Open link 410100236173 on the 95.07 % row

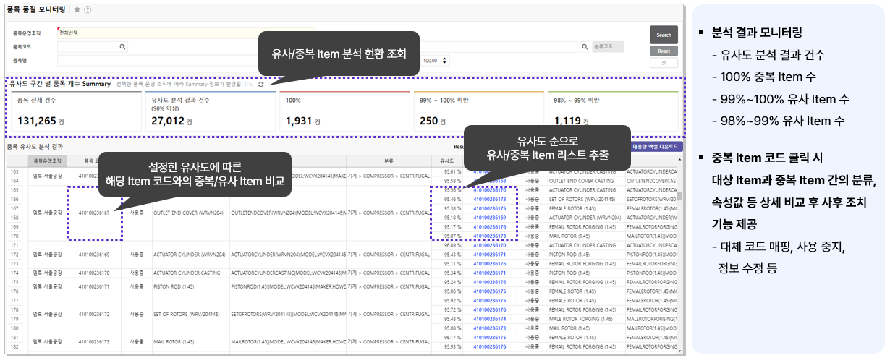[x=489, y=236]
